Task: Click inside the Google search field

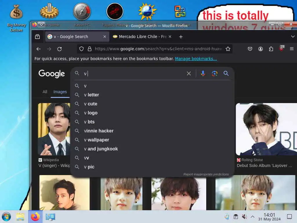Action: [x=133, y=73]
